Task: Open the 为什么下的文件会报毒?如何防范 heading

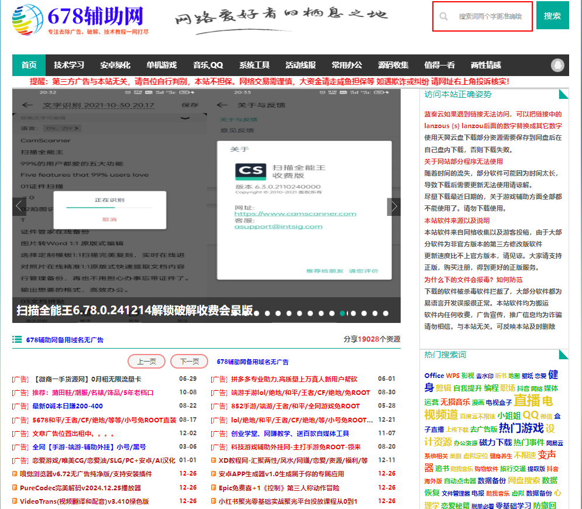Action: pyautogui.click(x=473, y=280)
